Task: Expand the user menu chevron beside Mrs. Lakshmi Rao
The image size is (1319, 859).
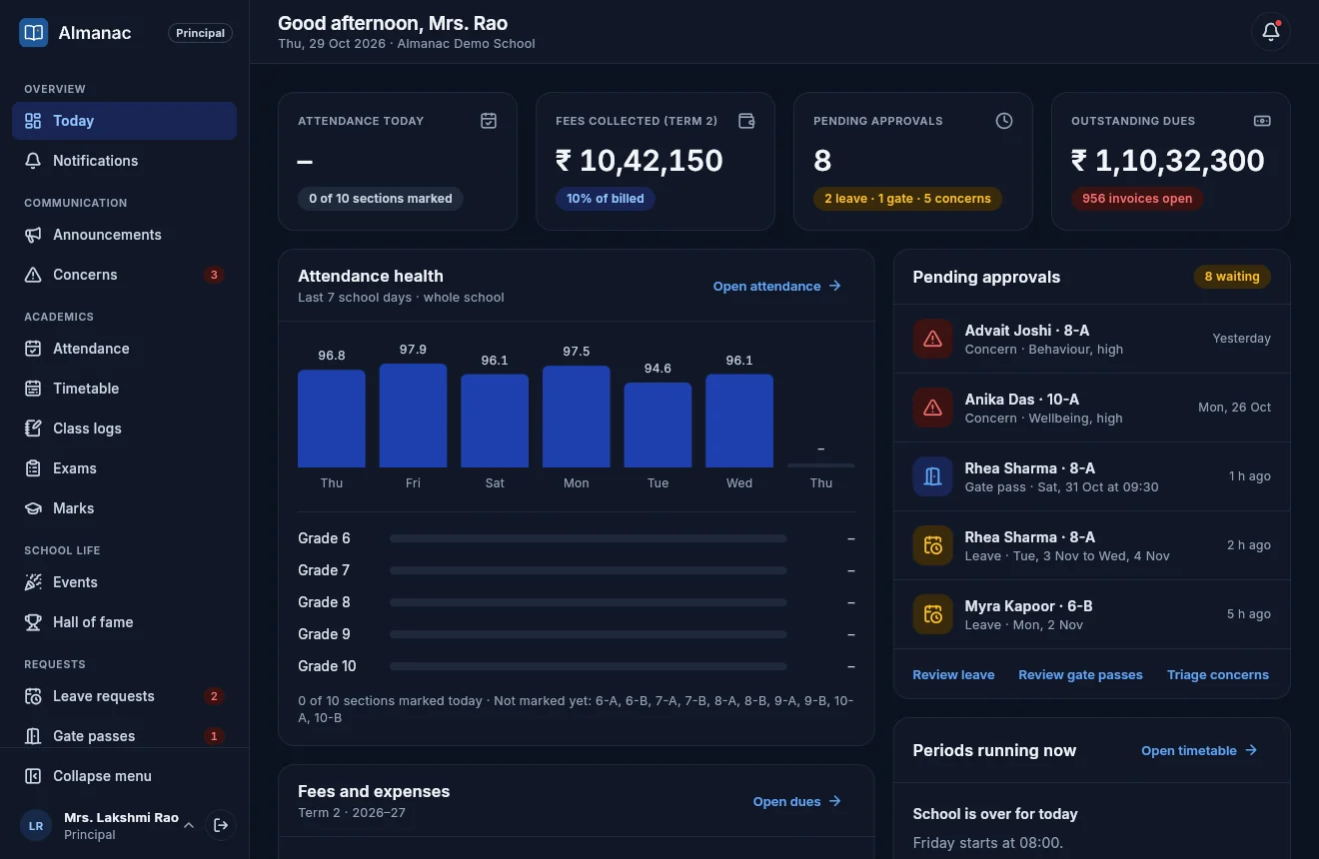Action: pyautogui.click(x=189, y=825)
